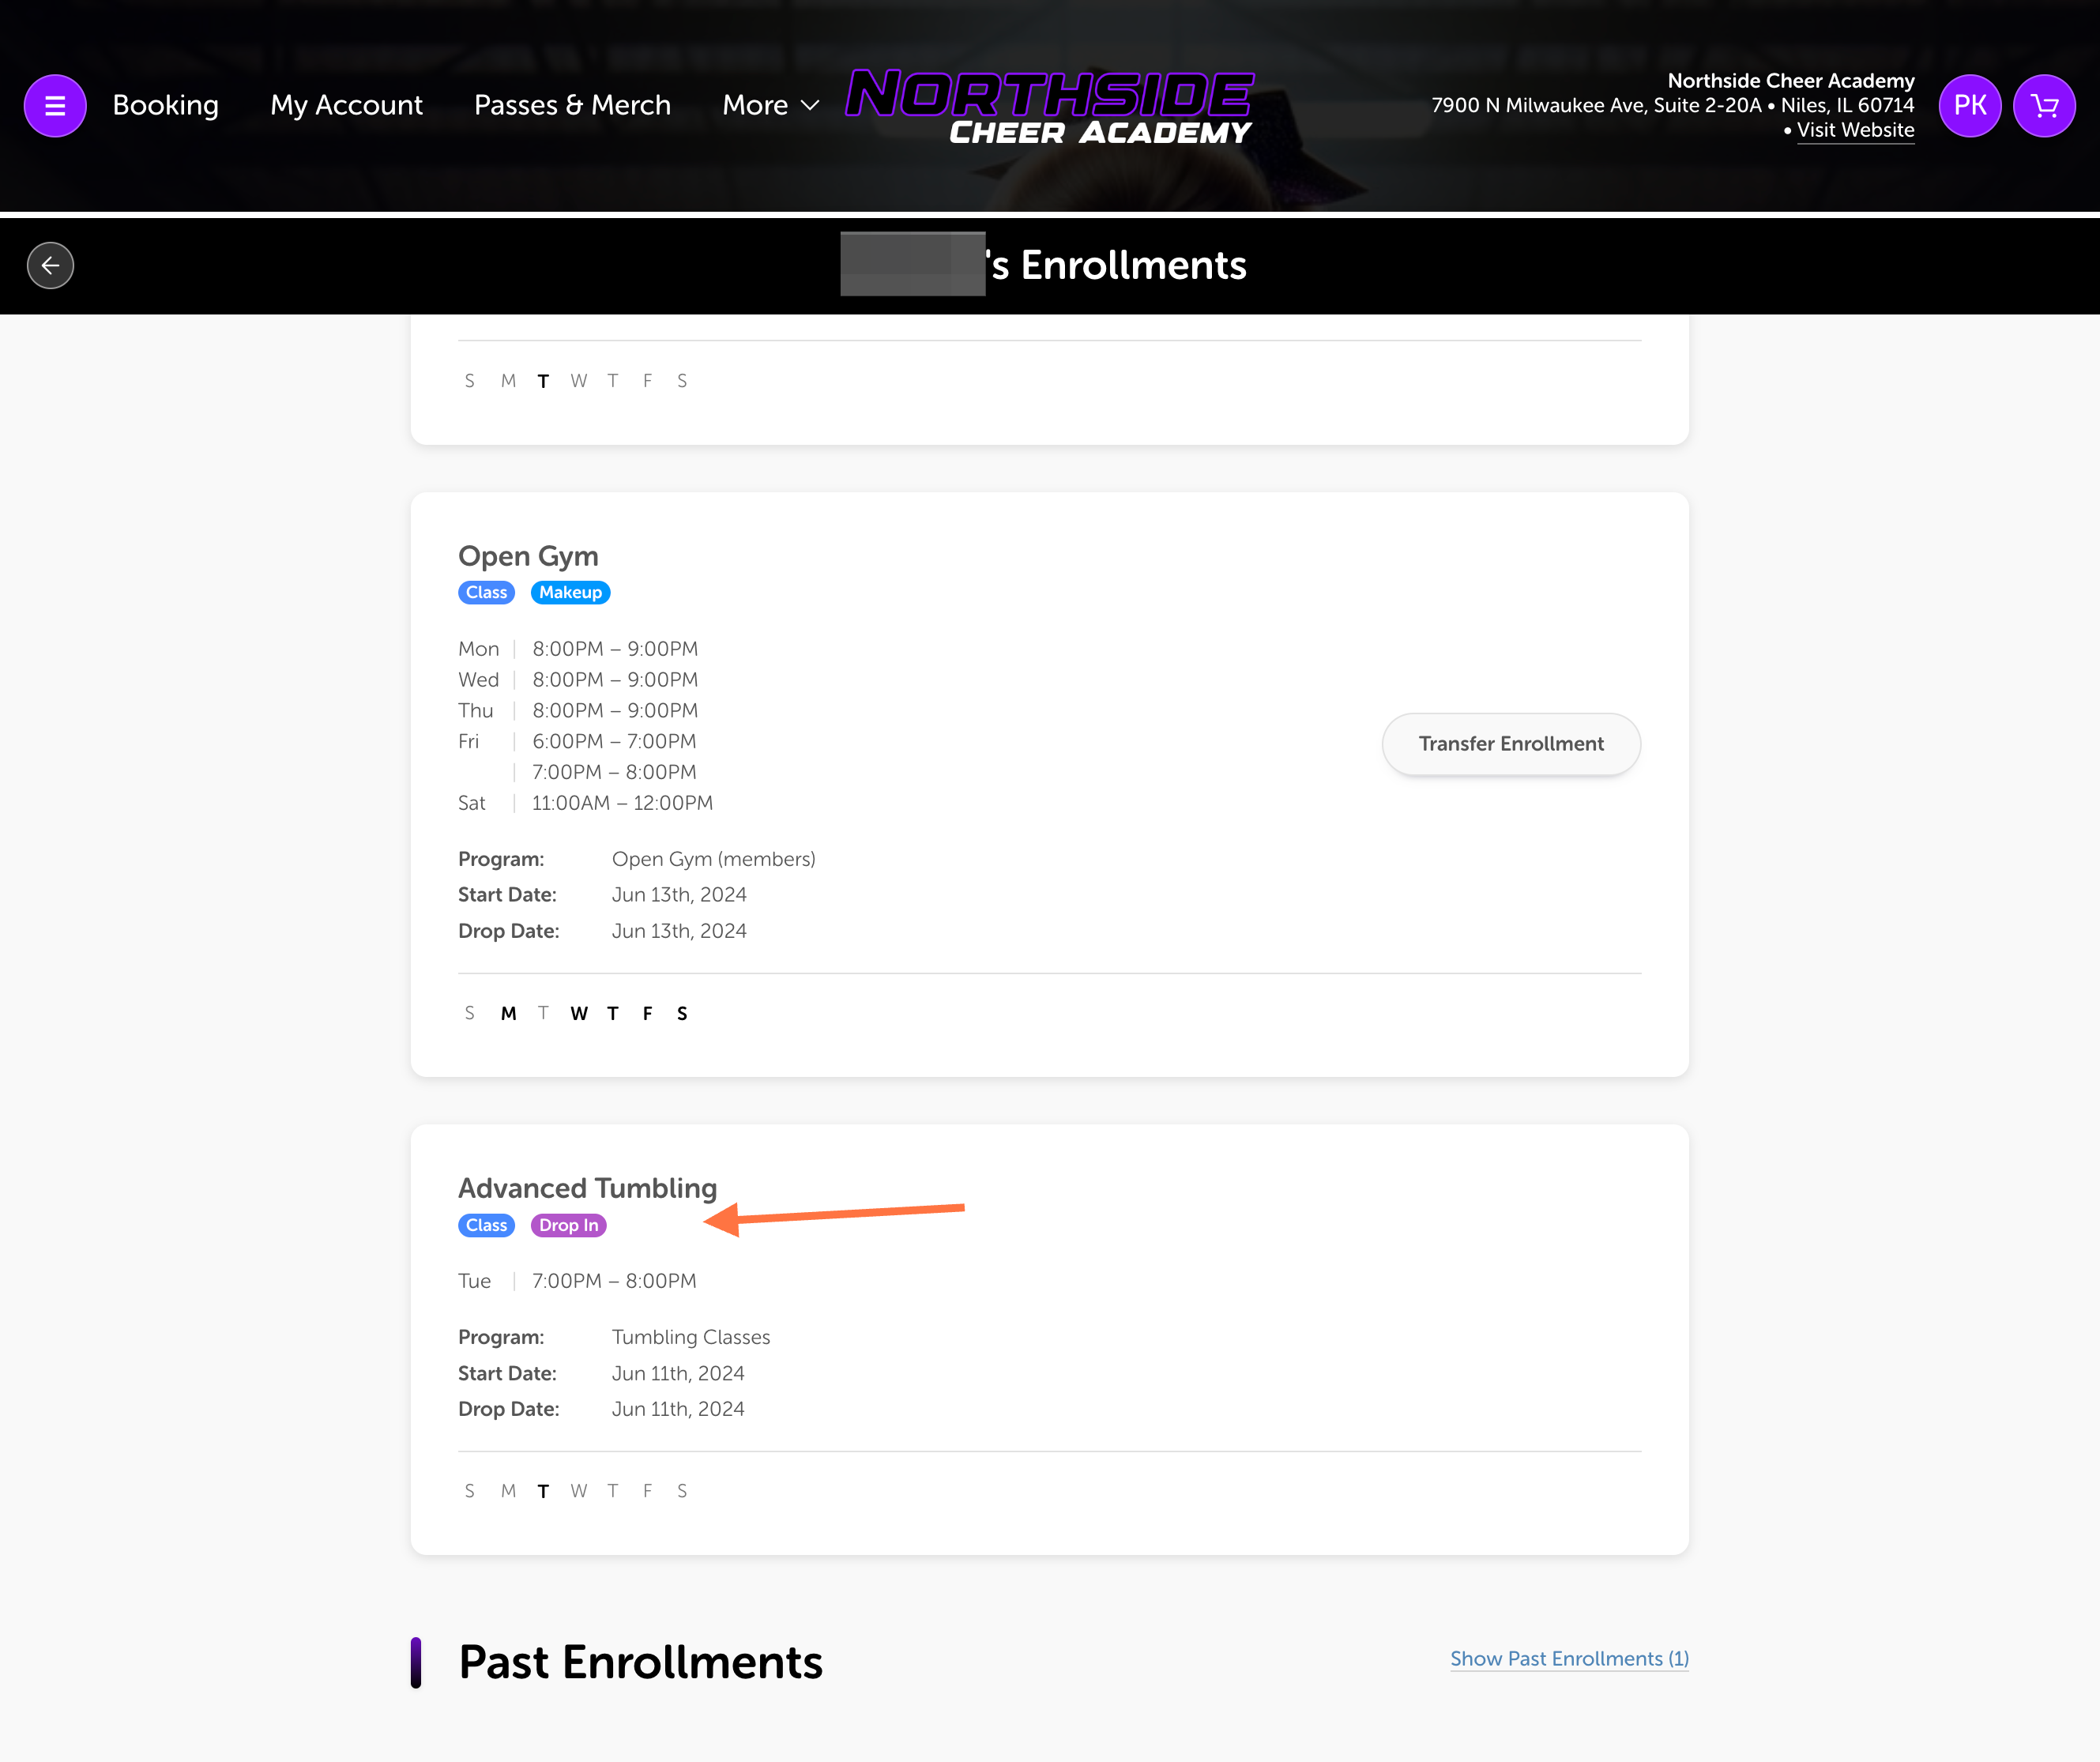Go to My Account
Viewport: 2100px width, 1762px height.
point(346,105)
